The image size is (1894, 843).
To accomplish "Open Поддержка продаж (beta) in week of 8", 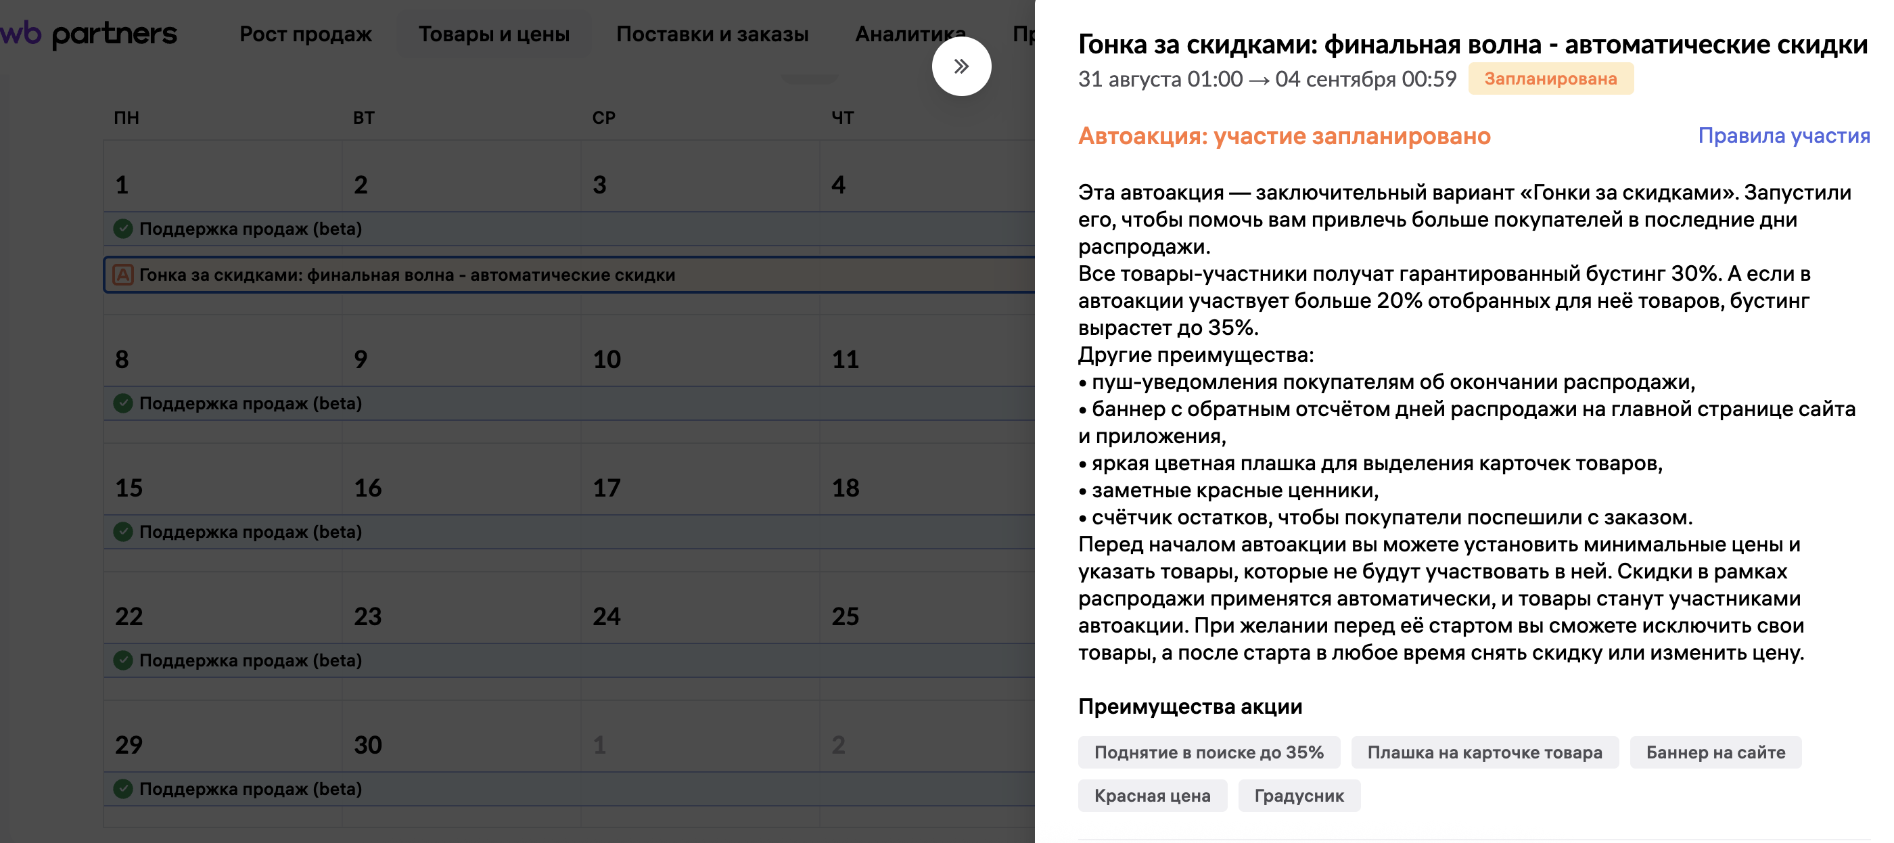I will 569,403.
